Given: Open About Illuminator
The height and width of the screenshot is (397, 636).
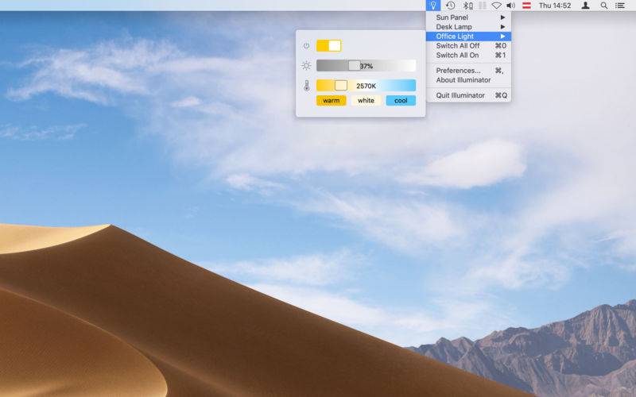Looking at the screenshot, I should [x=468, y=80].
